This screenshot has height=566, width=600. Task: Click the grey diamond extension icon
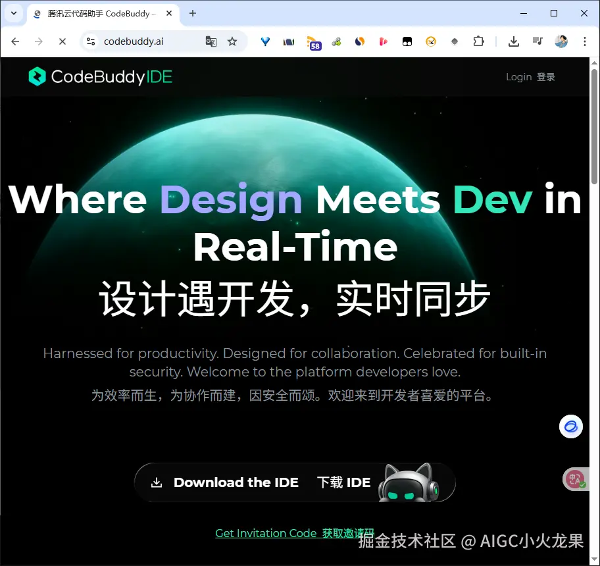[455, 41]
